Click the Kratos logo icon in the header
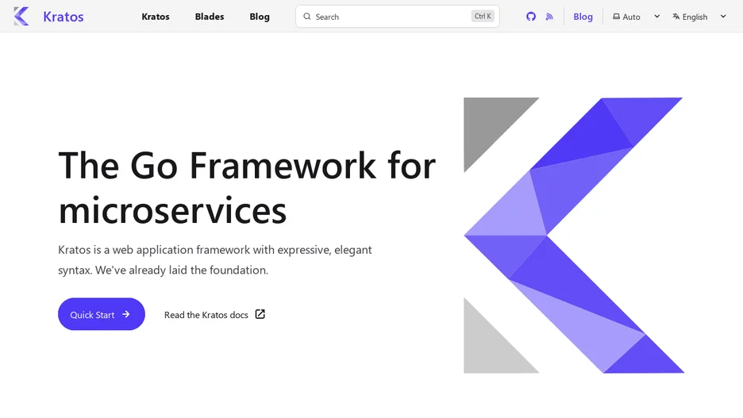Image resolution: width=743 pixels, height=418 pixels. tap(21, 17)
